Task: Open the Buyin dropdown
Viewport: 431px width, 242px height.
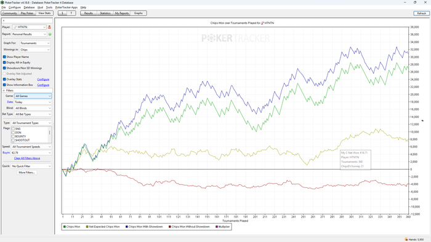Action: (31, 153)
